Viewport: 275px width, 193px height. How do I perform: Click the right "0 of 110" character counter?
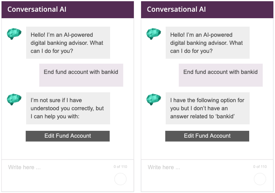tap(260, 167)
